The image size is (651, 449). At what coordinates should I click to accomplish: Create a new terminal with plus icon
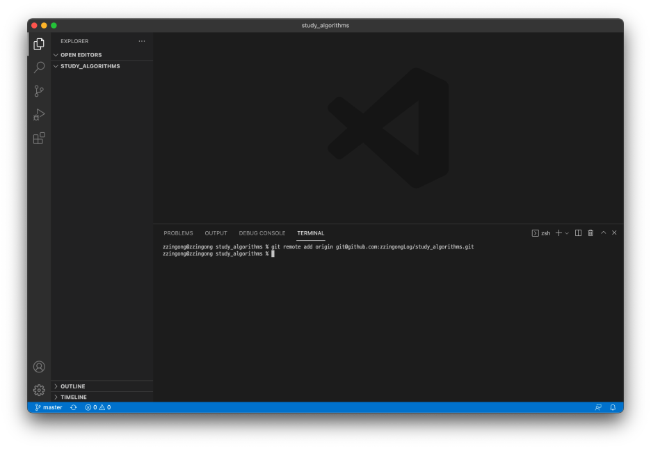(558, 233)
